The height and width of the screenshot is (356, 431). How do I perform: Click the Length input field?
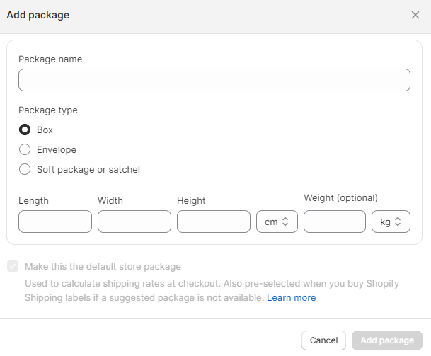pos(55,222)
